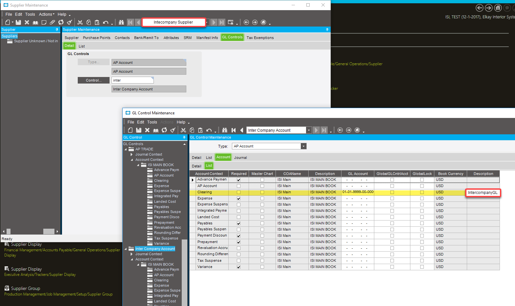This screenshot has width=515, height=306.
Task: Click Home icon in GL Control Maintenance toolbar
Action: point(357,130)
